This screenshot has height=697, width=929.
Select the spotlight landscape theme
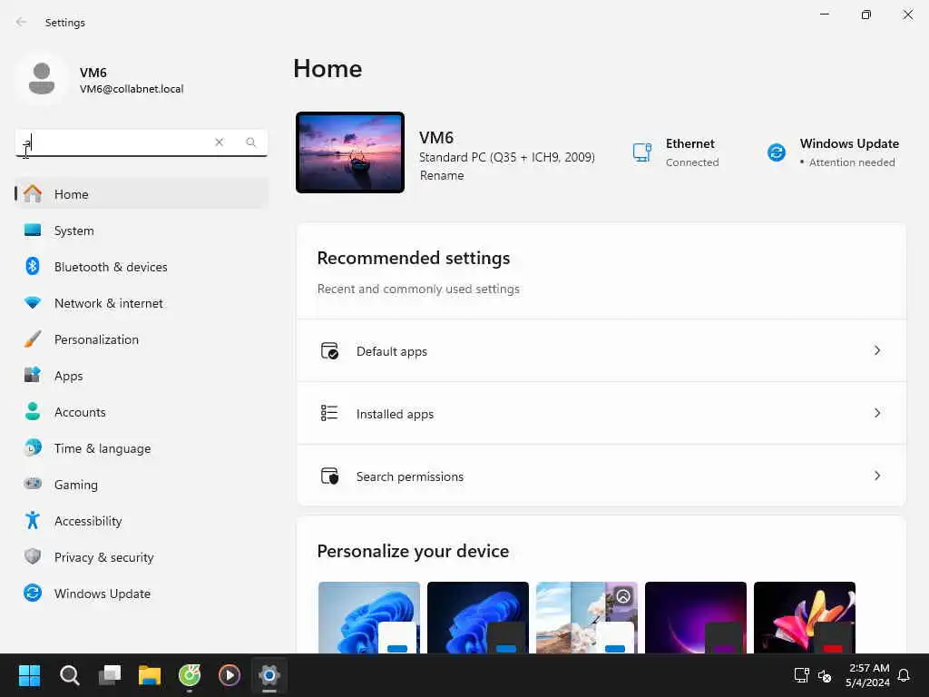587,617
